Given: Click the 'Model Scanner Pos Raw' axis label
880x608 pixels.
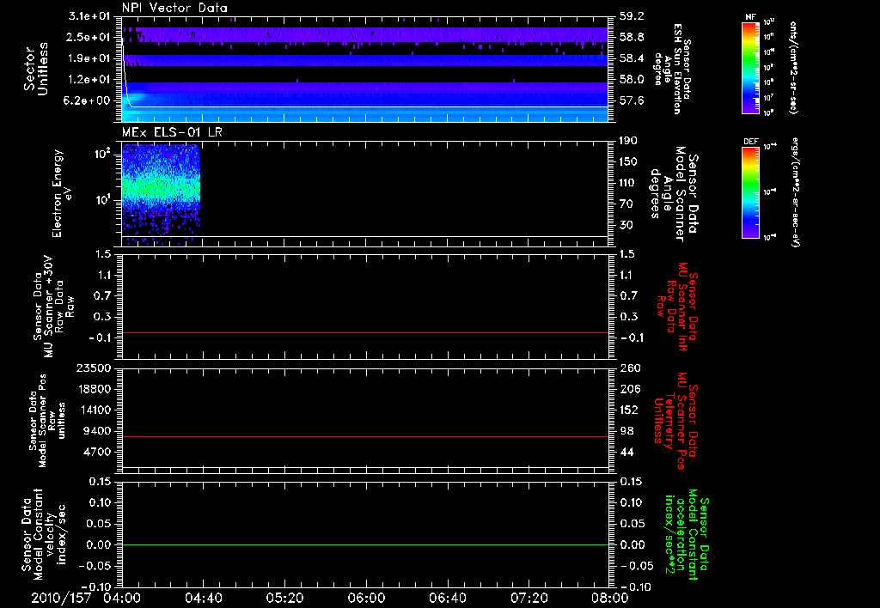Looking at the screenshot, I should pyautogui.click(x=47, y=421).
